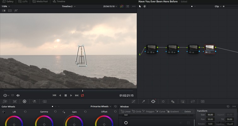Mute the viewer audio speaker icon
Screen dimensions: 238x126
click(18, 95)
